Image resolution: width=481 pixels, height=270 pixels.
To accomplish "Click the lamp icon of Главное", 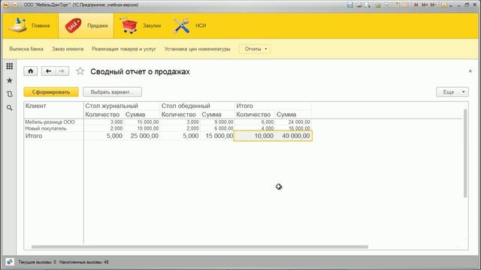I will 18,25.
